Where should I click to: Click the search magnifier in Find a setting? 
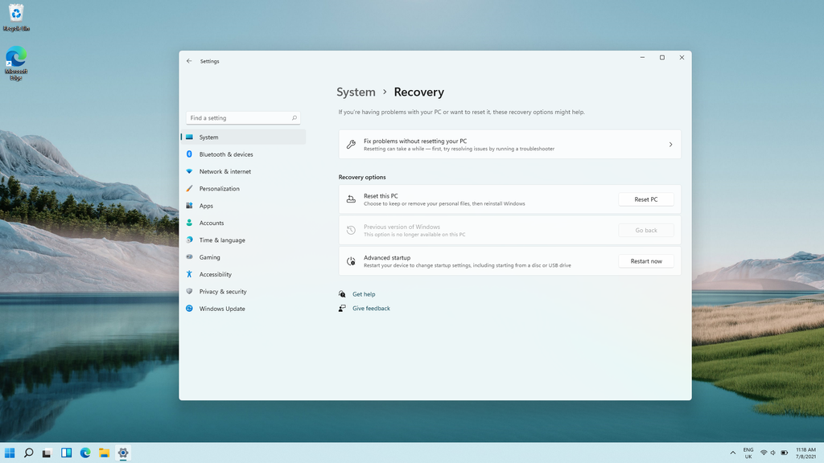pyautogui.click(x=295, y=117)
